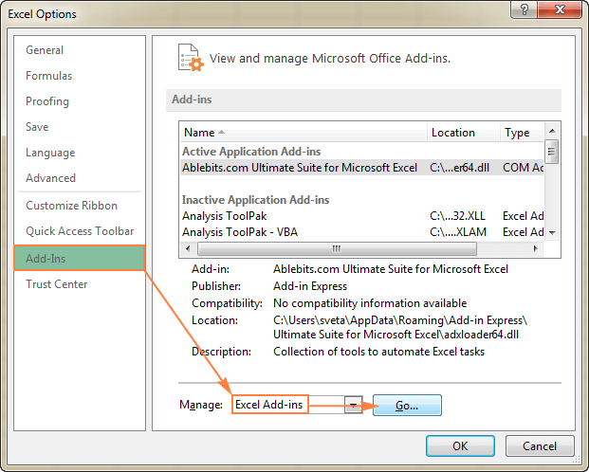This screenshot has width=589, height=472.
Task: Open the Save options category
Action: click(x=37, y=127)
